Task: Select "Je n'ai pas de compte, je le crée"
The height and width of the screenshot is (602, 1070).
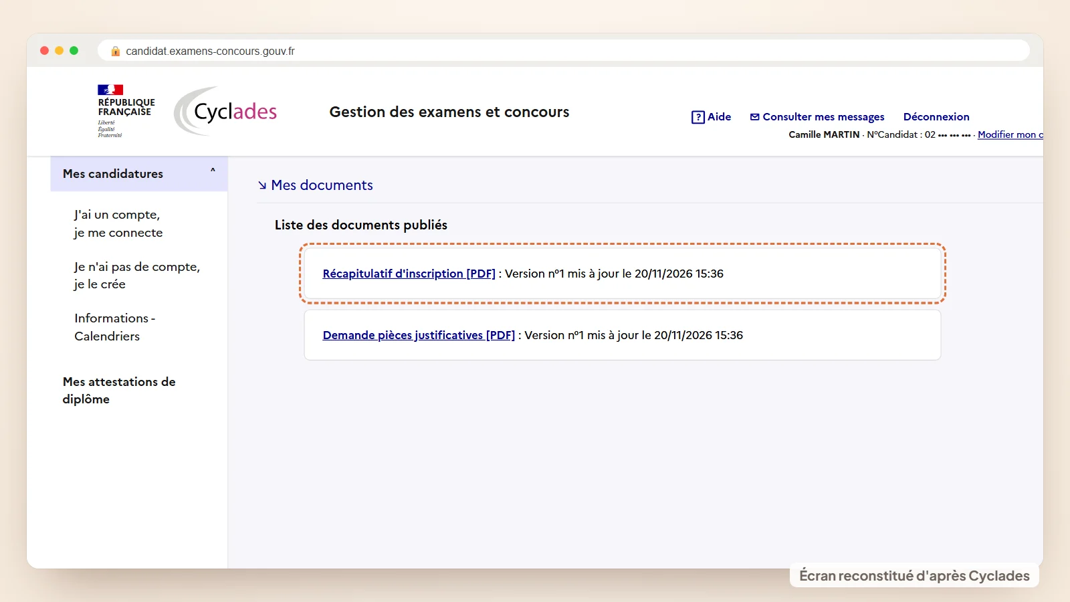Action: pyautogui.click(x=137, y=275)
